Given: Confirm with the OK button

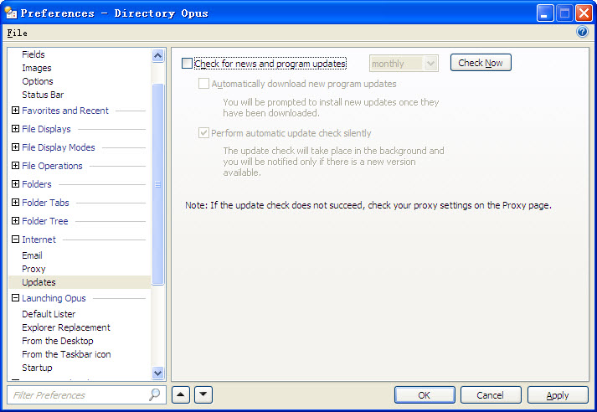Looking at the screenshot, I should point(425,395).
